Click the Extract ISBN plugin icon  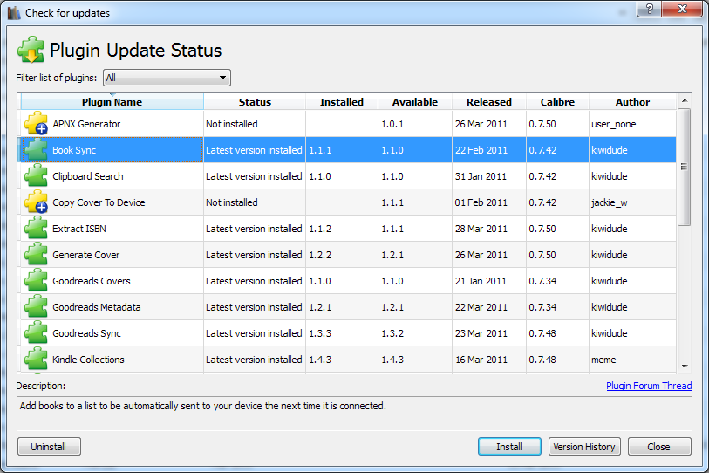pyautogui.click(x=36, y=228)
